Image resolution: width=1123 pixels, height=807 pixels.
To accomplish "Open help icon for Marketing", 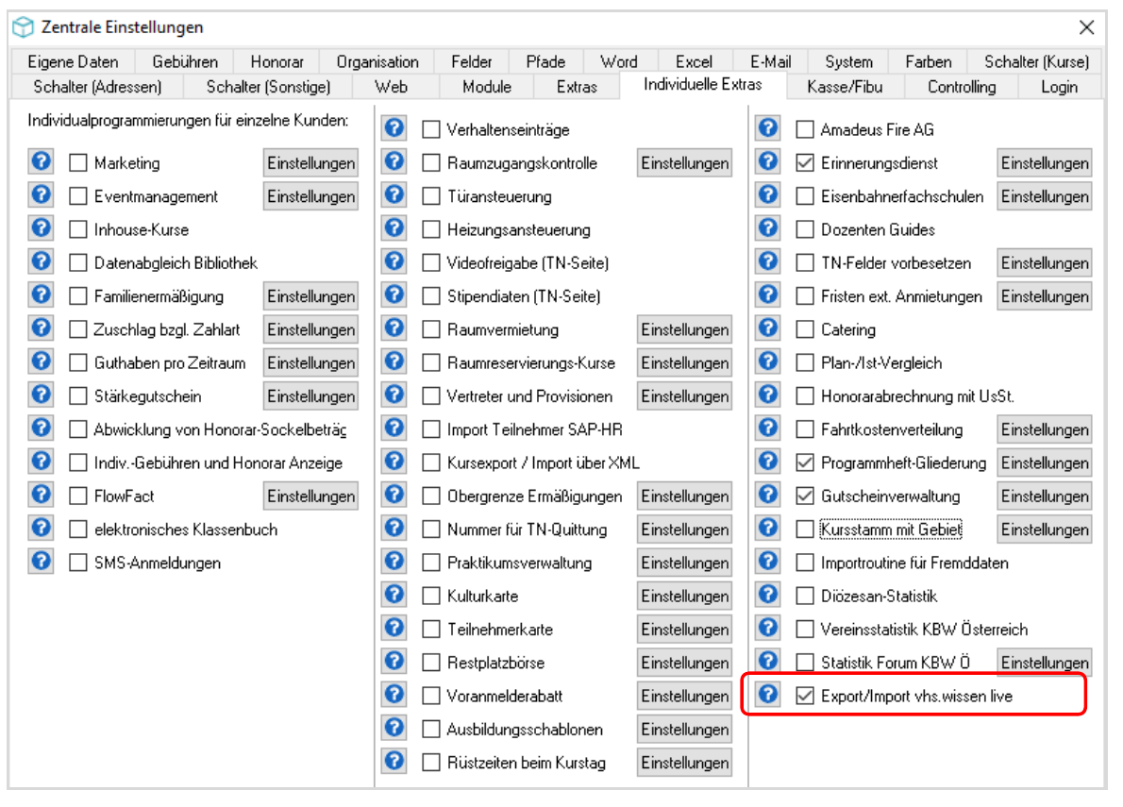I will click(42, 161).
